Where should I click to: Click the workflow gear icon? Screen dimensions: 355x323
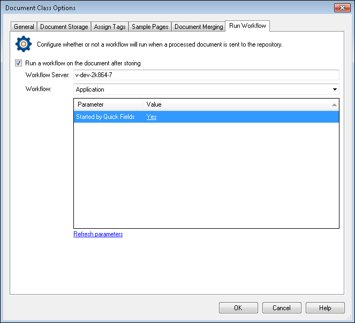click(x=24, y=44)
